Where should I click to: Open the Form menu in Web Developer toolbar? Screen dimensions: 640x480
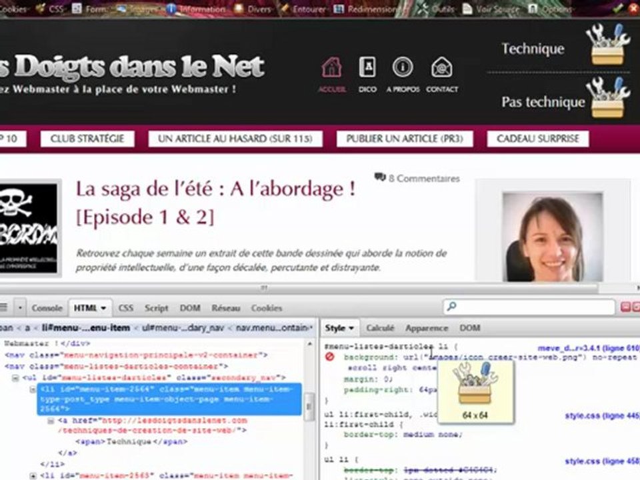pos(90,8)
